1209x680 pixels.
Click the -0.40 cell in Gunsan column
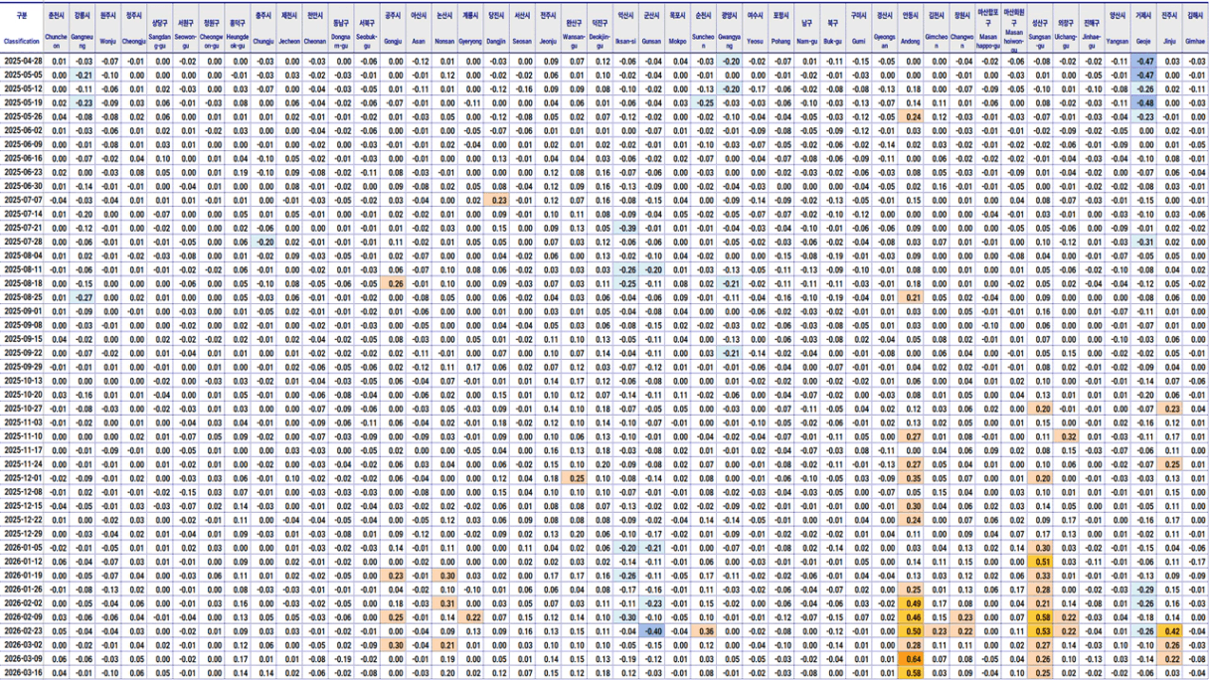pyautogui.click(x=651, y=631)
